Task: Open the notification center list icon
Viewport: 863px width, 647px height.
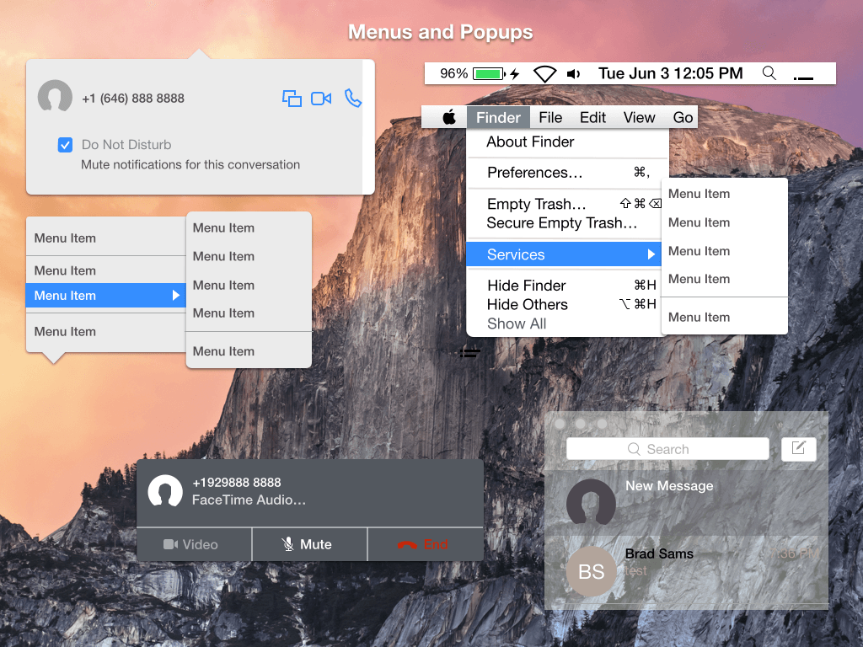Action: tap(803, 78)
